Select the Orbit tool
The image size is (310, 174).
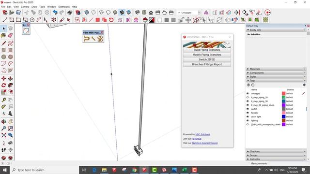3,121
